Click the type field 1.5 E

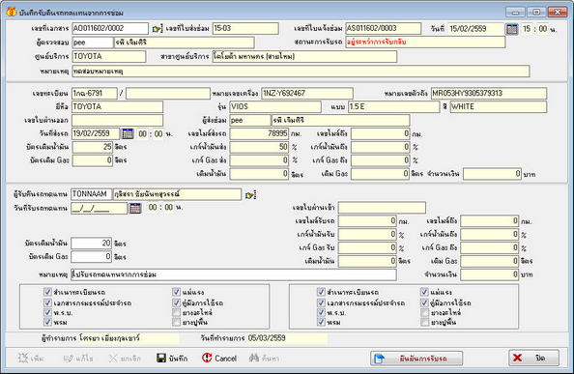(394, 107)
